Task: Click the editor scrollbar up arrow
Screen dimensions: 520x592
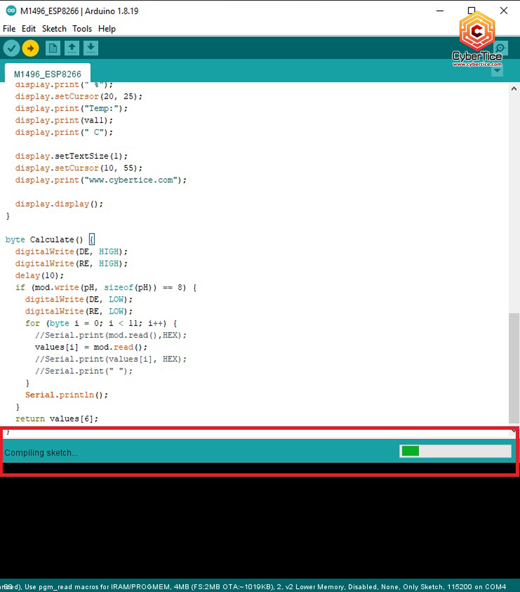Action: (514, 89)
